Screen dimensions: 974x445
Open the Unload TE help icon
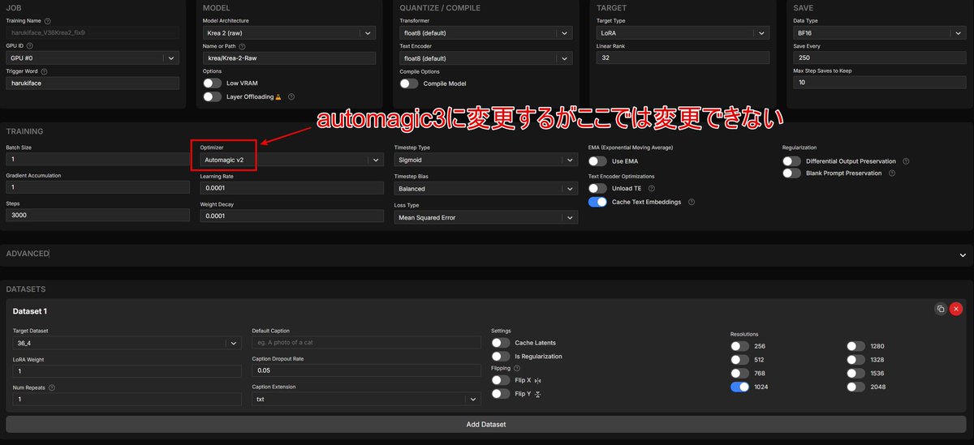click(651, 188)
